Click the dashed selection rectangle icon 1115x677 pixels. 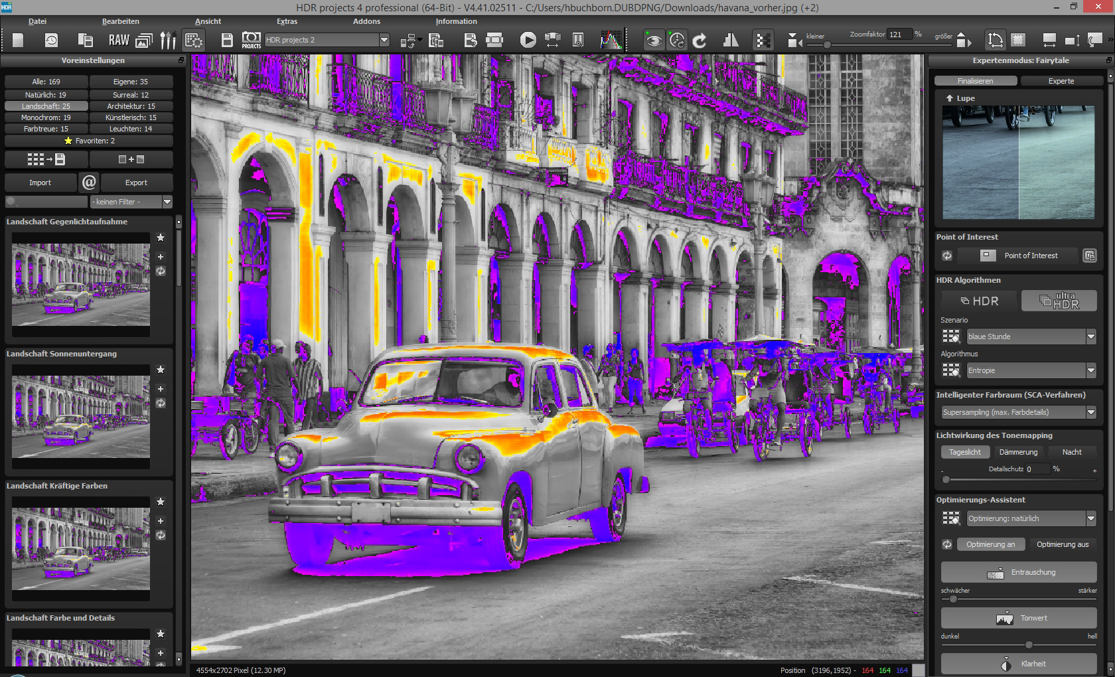tap(1018, 40)
